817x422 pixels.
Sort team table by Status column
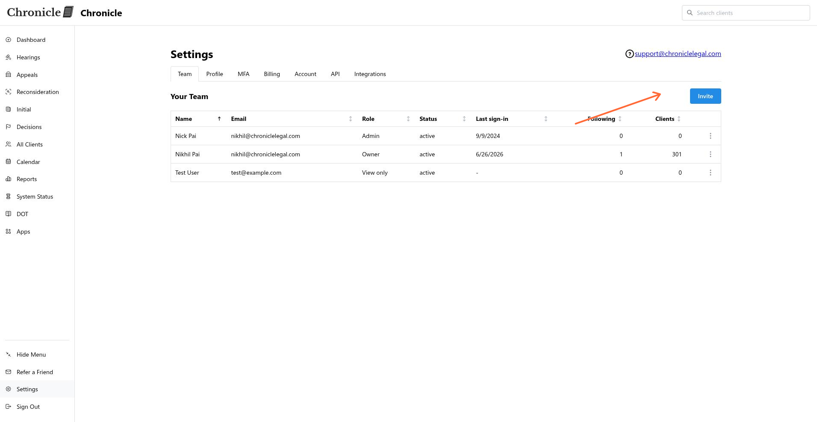[x=464, y=119]
